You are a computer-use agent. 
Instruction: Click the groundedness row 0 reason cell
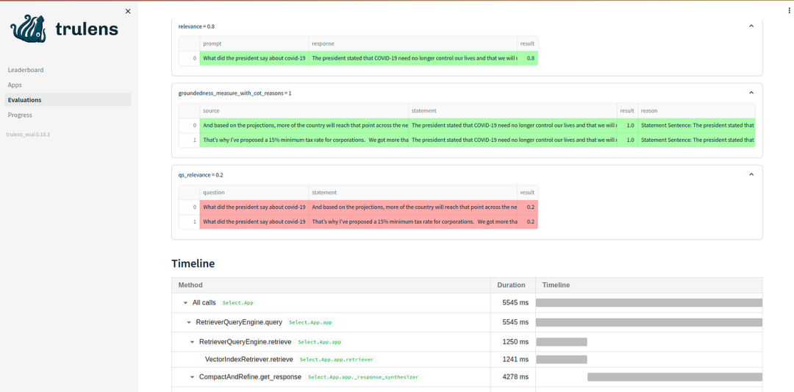pyautogui.click(x=696, y=125)
